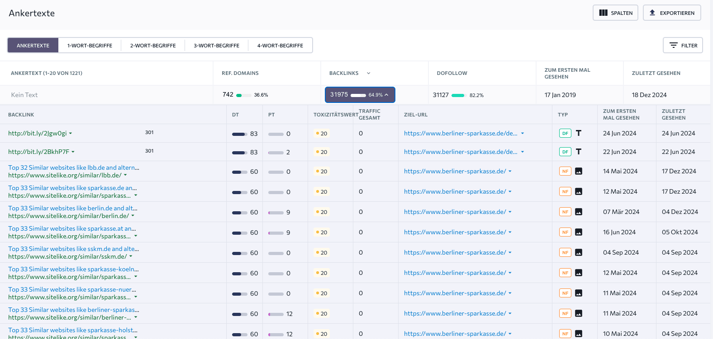The height and width of the screenshot is (339, 713).
Task: Open the berlin.de similar websites backlink
Action: click(73, 208)
